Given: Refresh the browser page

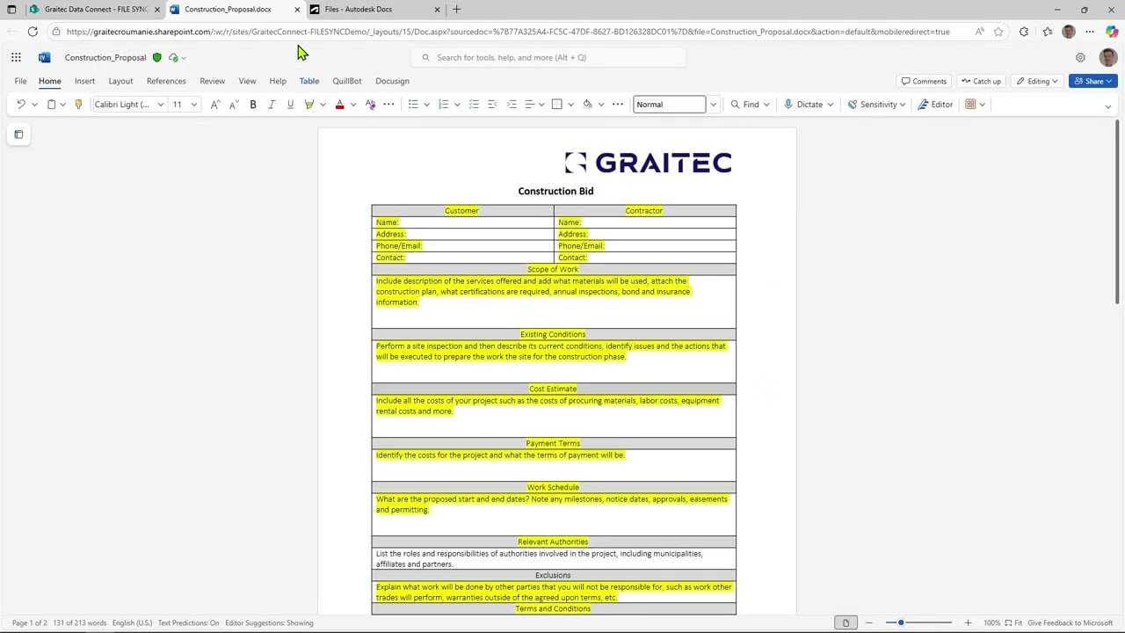Looking at the screenshot, I should click(33, 32).
